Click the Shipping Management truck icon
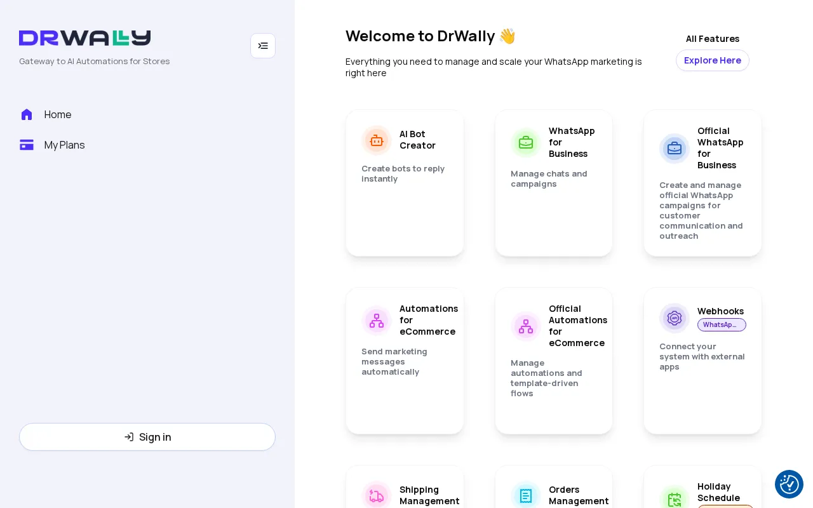Image resolution: width=813 pixels, height=508 pixels. pos(377,496)
